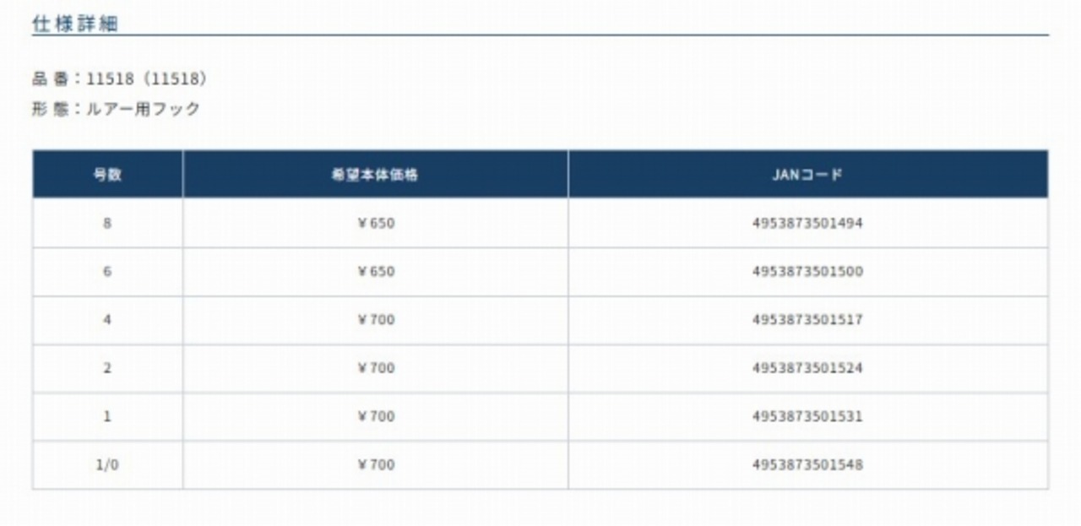The width and height of the screenshot is (1081, 526).
Task: Click the 仕様詳細 section heading
Action: (75, 24)
